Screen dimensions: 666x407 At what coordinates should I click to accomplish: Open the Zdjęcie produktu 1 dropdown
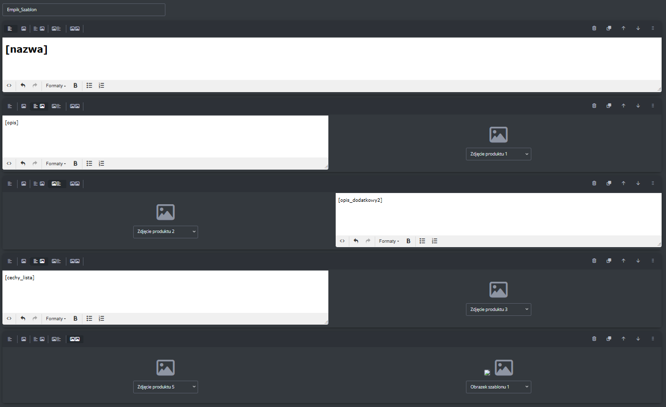[498, 154]
